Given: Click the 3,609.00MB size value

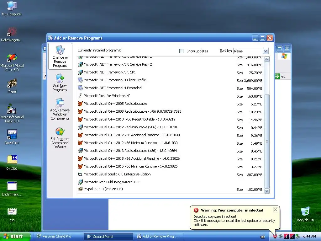Looking at the screenshot, I should tap(253, 81).
